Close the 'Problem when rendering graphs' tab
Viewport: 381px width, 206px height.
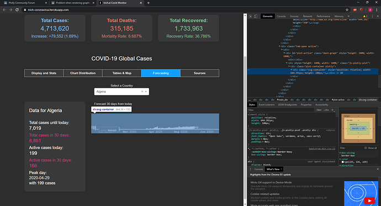(93, 3)
